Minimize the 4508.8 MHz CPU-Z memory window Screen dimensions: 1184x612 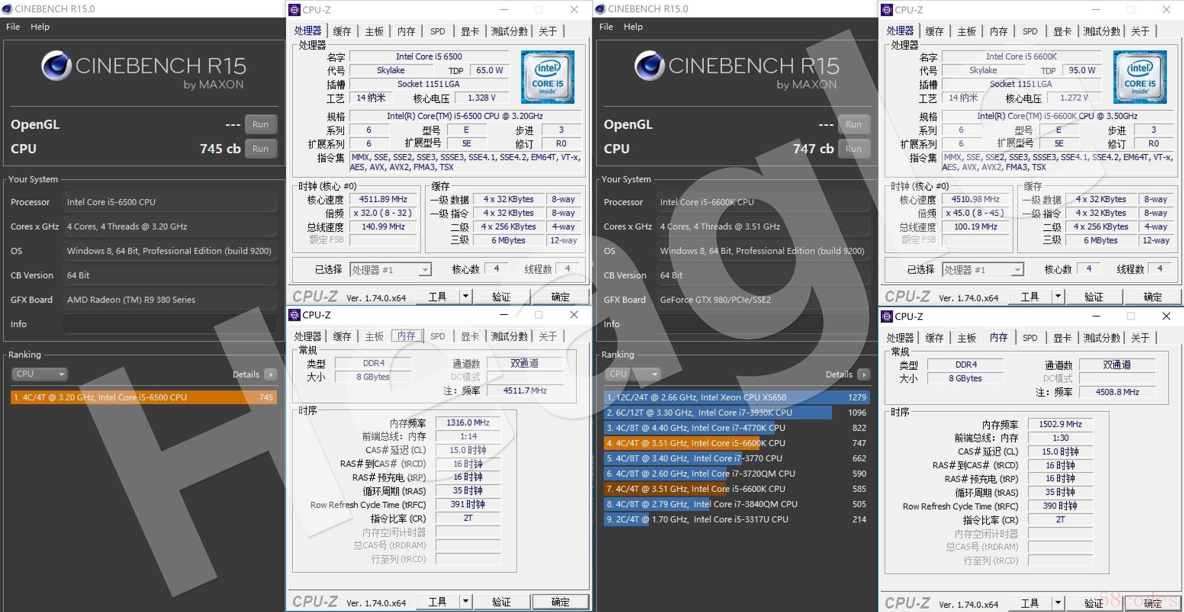[x=1096, y=316]
